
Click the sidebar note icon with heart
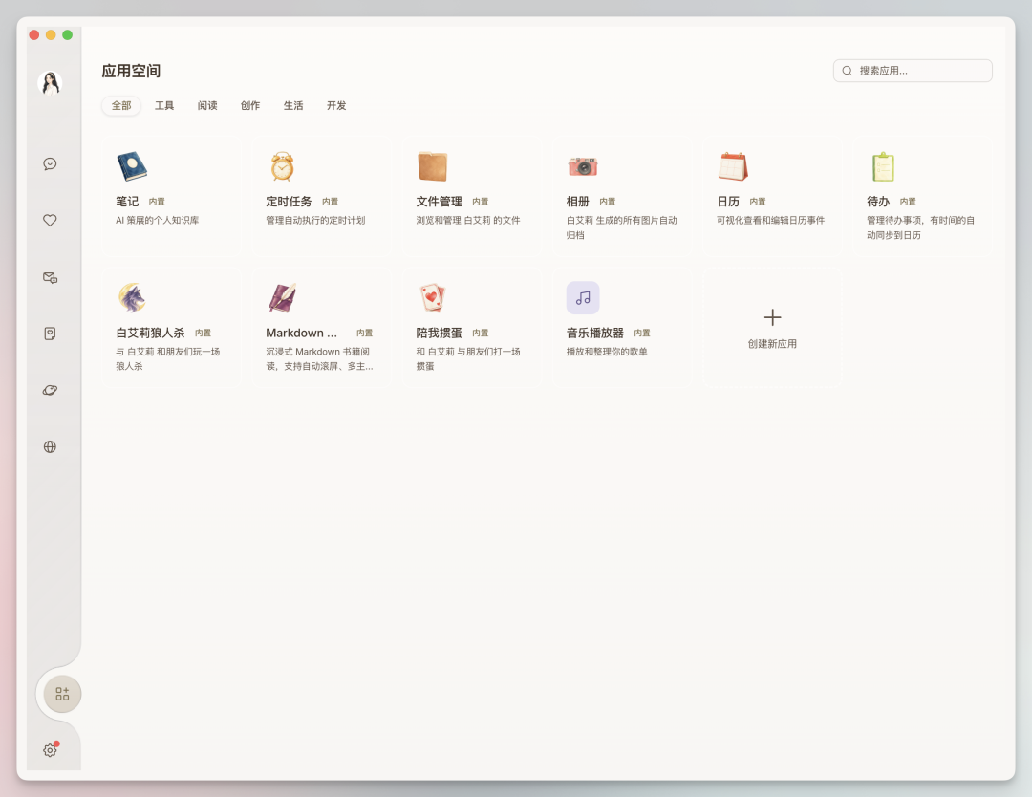tap(50, 334)
